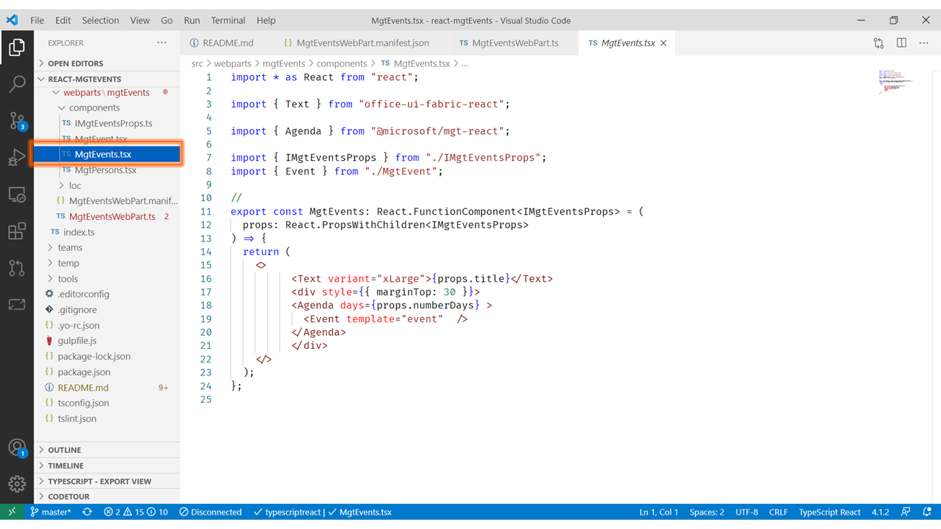Collapse the components folder
Viewport: 941px width, 529px height.
(94, 107)
